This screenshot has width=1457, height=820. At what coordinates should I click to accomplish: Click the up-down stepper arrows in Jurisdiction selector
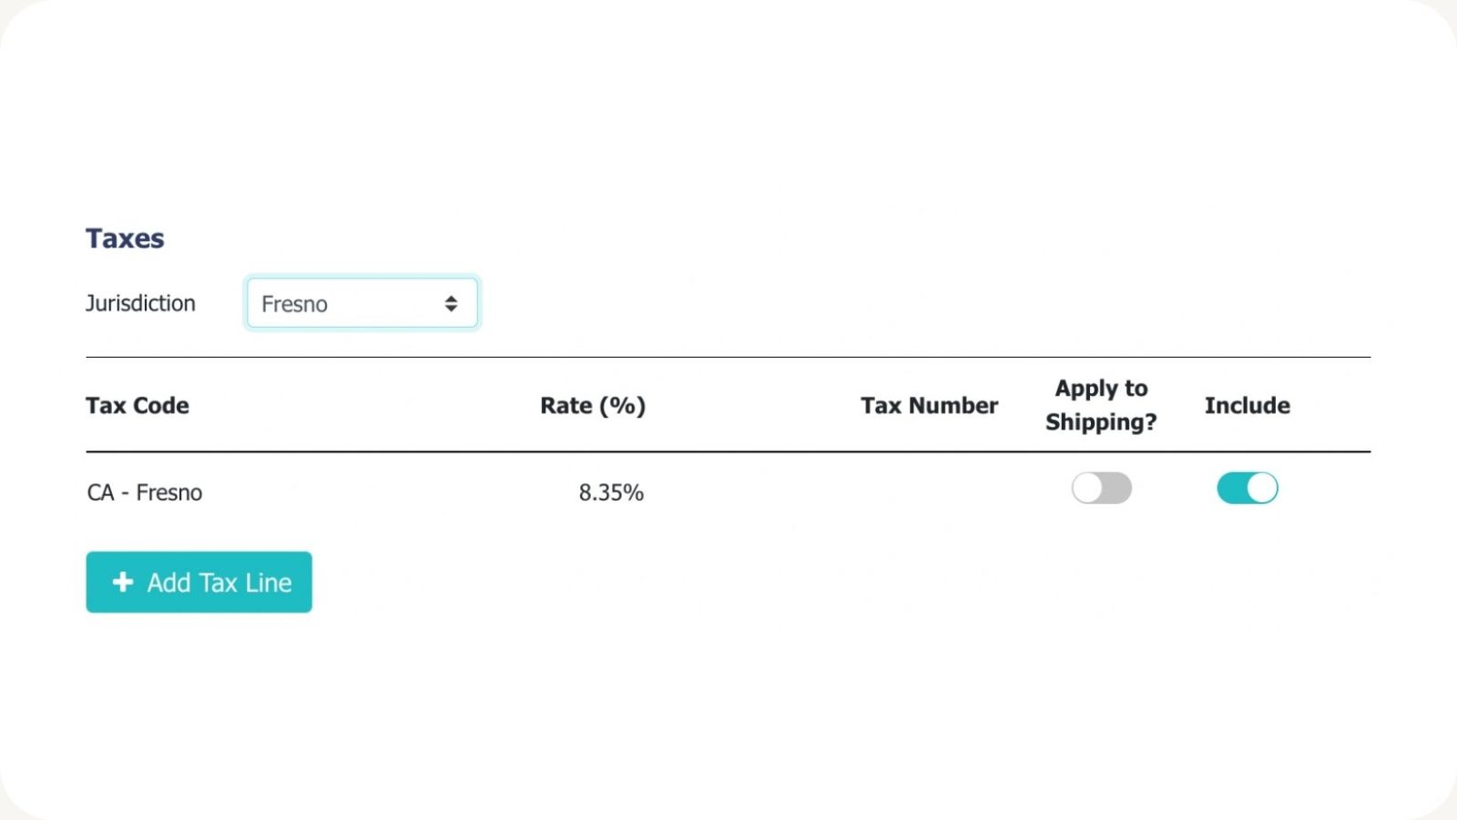pos(453,303)
